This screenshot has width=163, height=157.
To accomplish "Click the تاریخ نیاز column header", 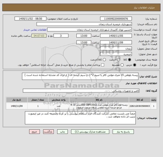I will pos(17,100).
